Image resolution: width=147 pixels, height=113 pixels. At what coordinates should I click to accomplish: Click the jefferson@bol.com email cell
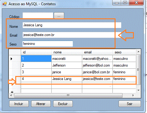click(97, 65)
